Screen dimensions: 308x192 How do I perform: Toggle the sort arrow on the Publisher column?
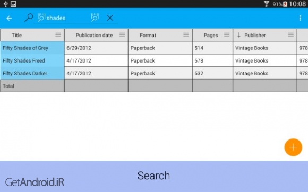[239, 35]
